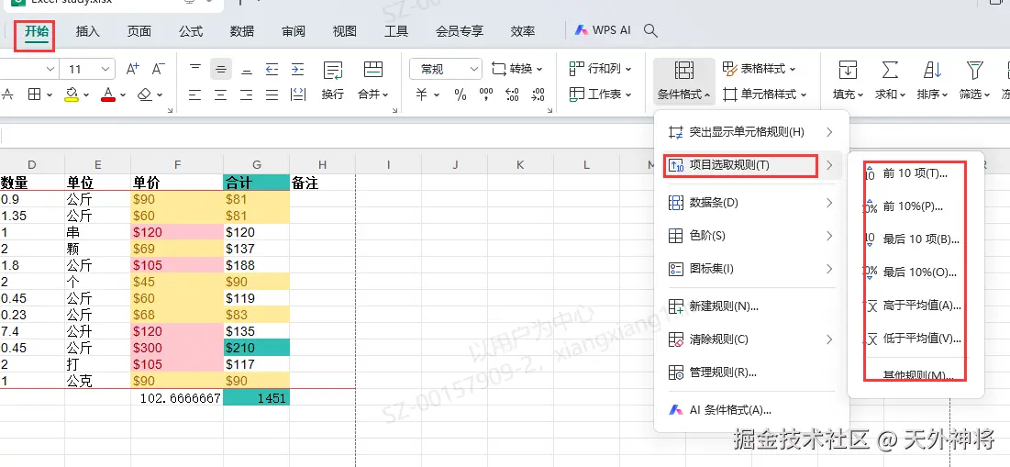This screenshot has width=1010, height=467.
Task: Align text left
Action: click(x=195, y=95)
